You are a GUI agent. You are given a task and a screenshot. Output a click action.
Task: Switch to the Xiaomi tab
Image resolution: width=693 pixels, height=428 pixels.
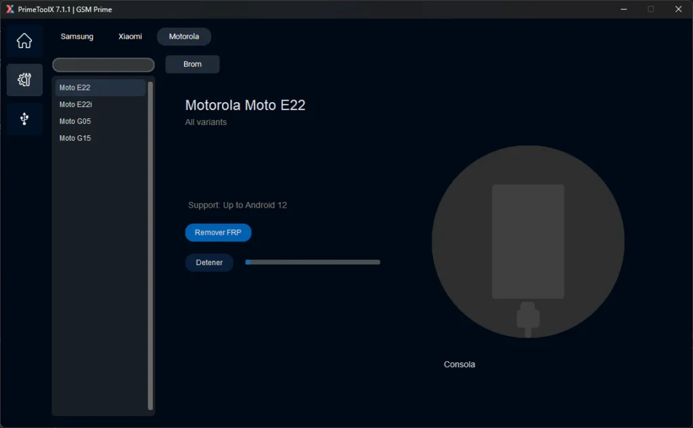pyautogui.click(x=130, y=37)
